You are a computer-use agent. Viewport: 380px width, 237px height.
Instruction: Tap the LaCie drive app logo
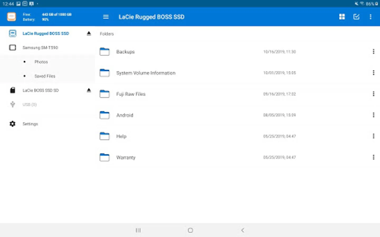pos(11,17)
